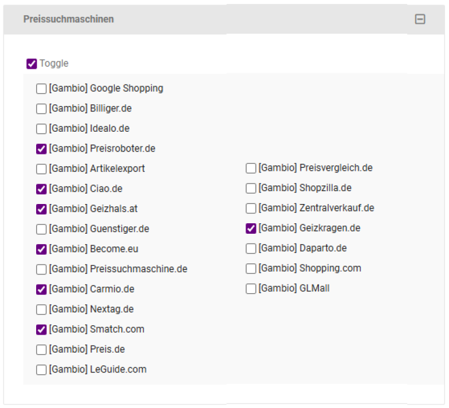Tick the LeGuide.com checkbox
This screenshot has width=449, height=408.
point(41,370)
